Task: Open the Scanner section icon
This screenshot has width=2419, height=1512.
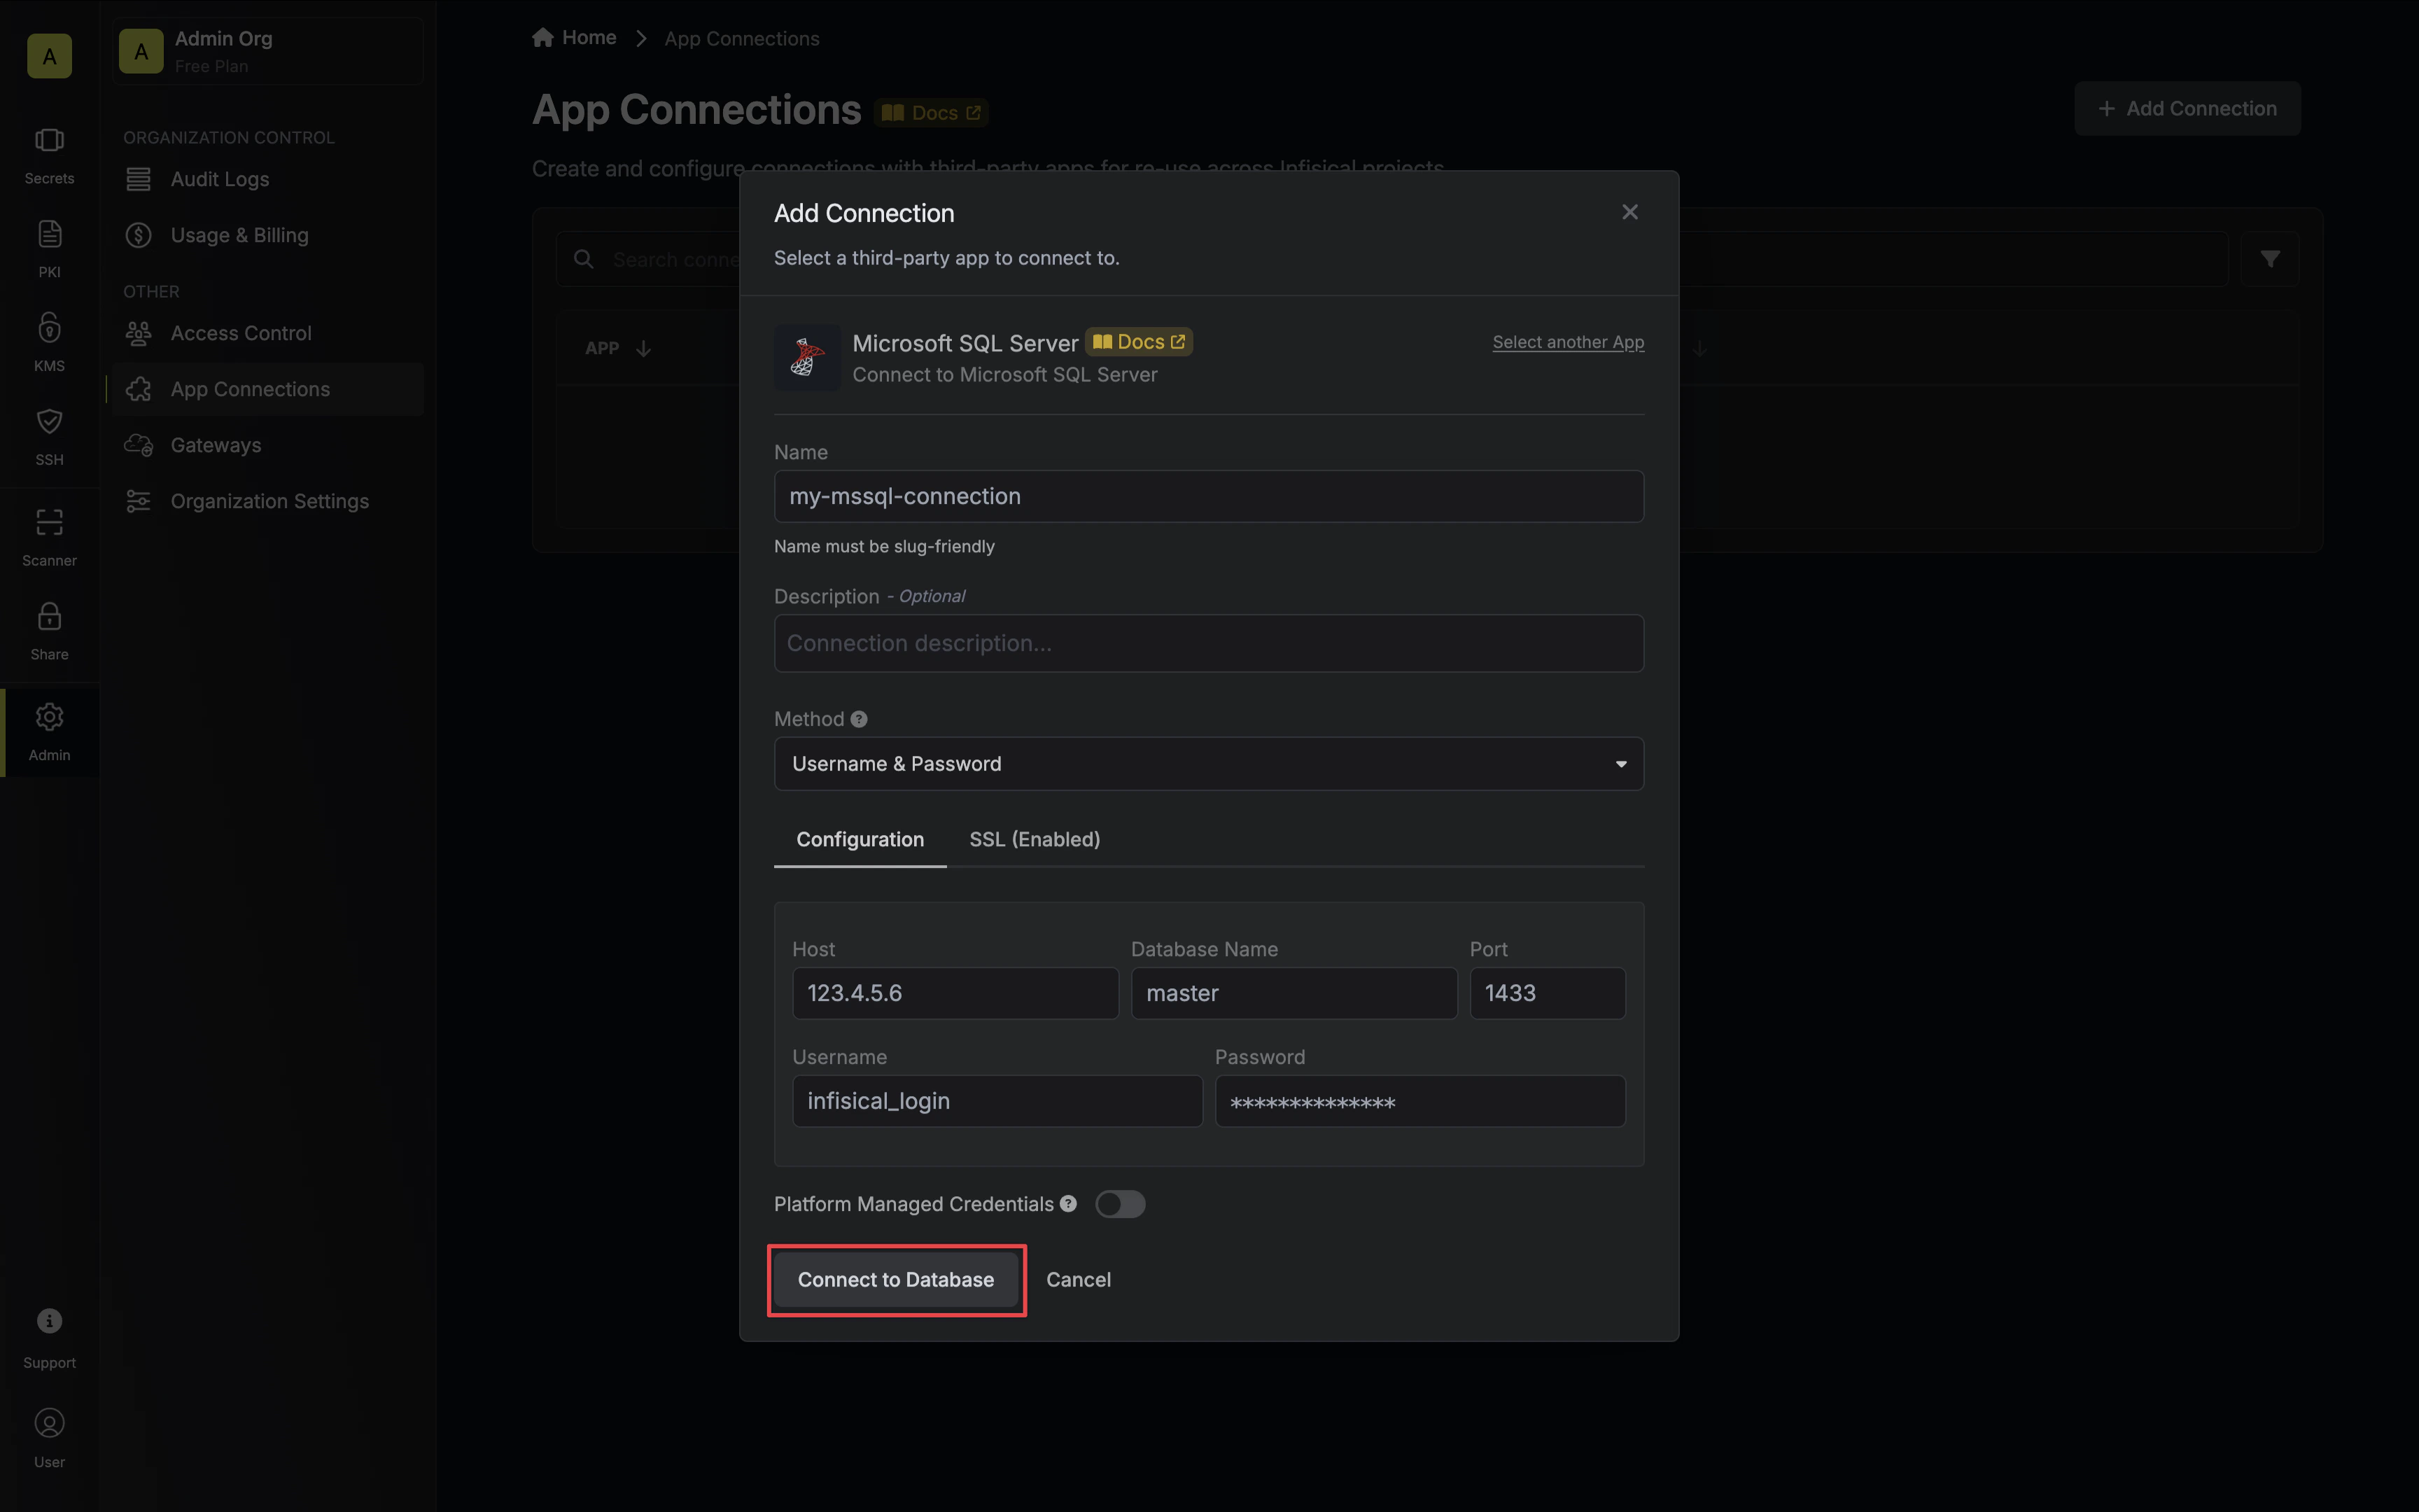Action: tap(49, 522)
